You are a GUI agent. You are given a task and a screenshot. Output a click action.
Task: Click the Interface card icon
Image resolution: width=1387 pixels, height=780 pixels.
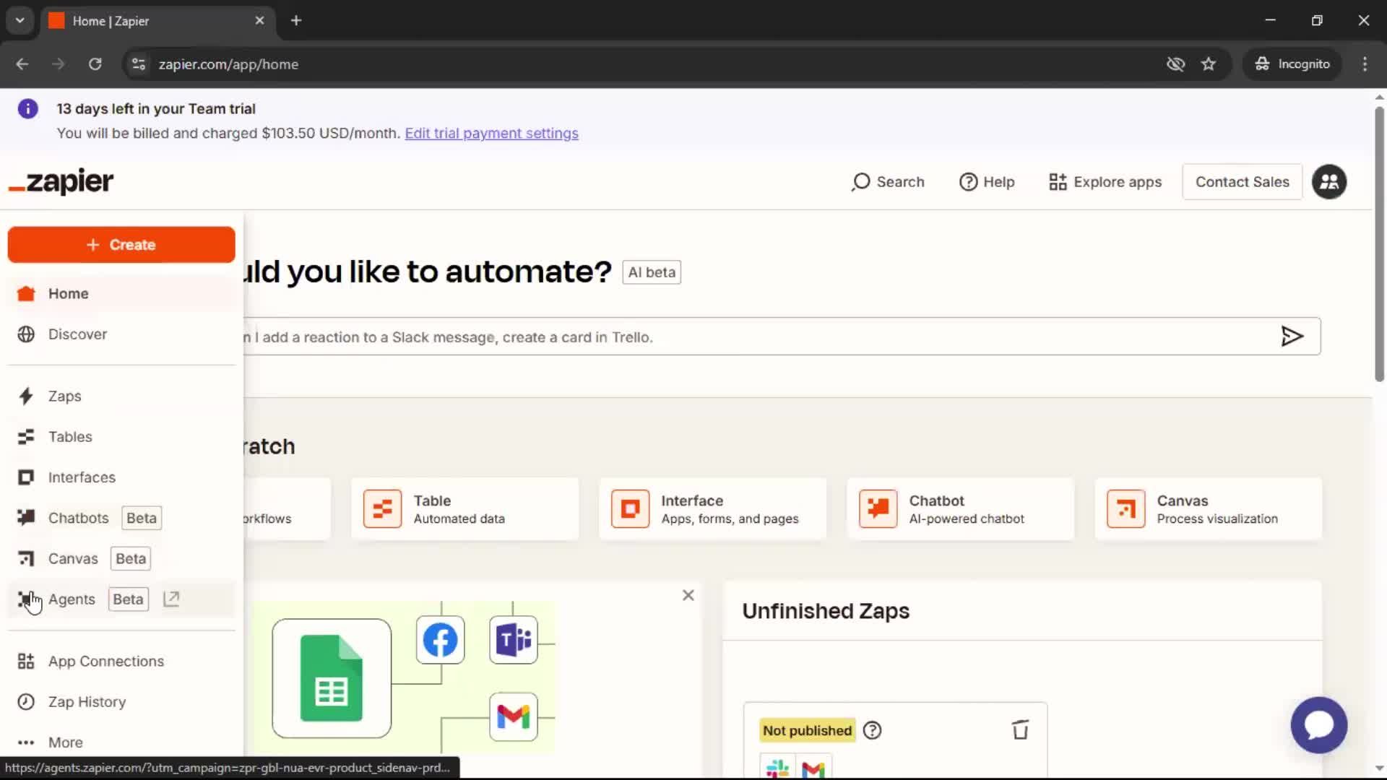point(630,508)
